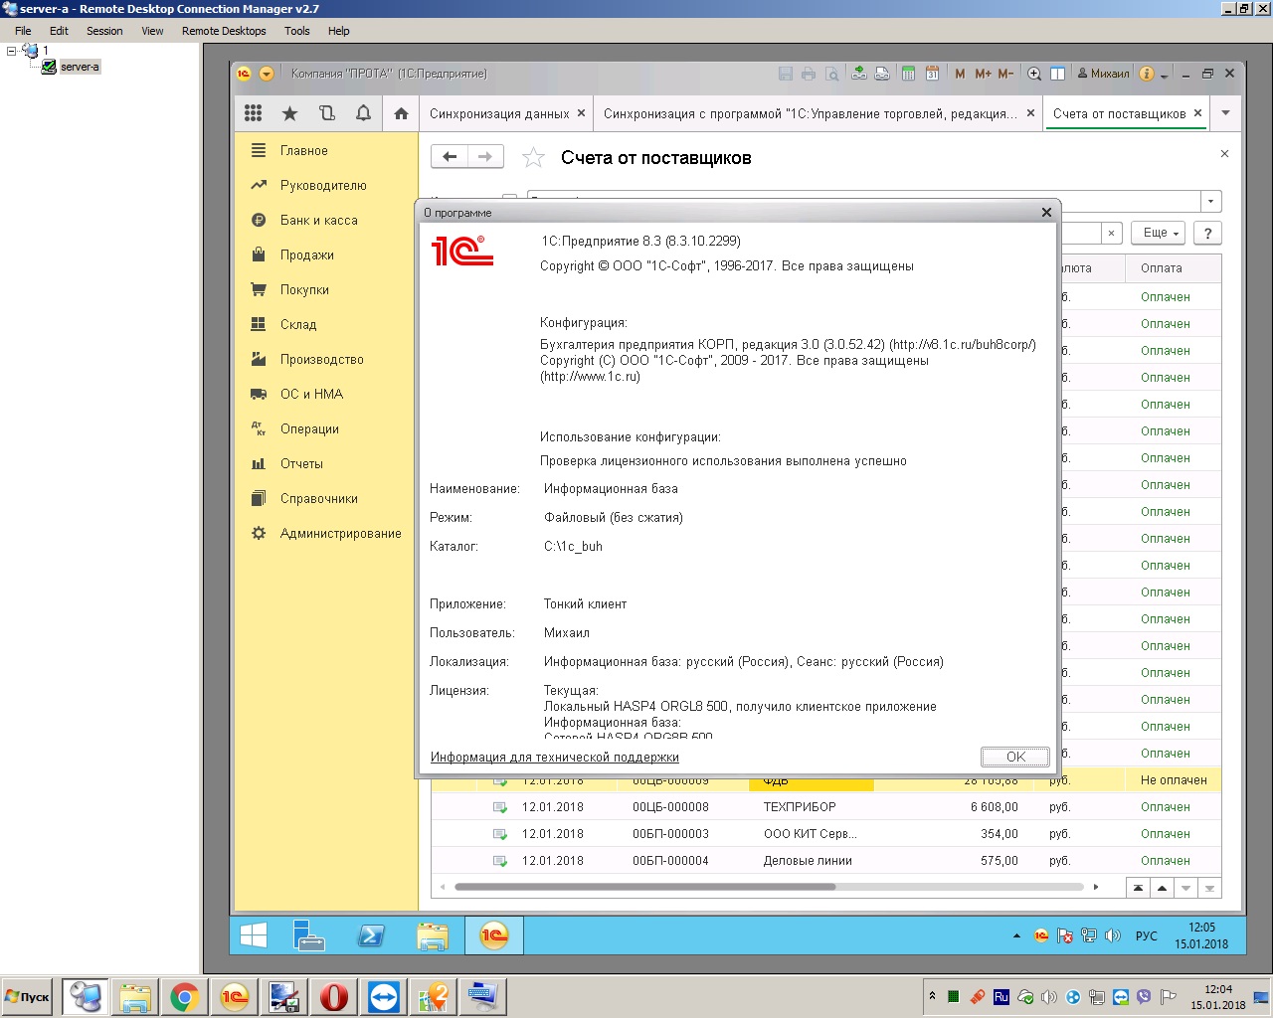Viewport: 1273px width, 1018px height.
Task: Open the History icon in the tool panel
Action: tap(326, 113)
